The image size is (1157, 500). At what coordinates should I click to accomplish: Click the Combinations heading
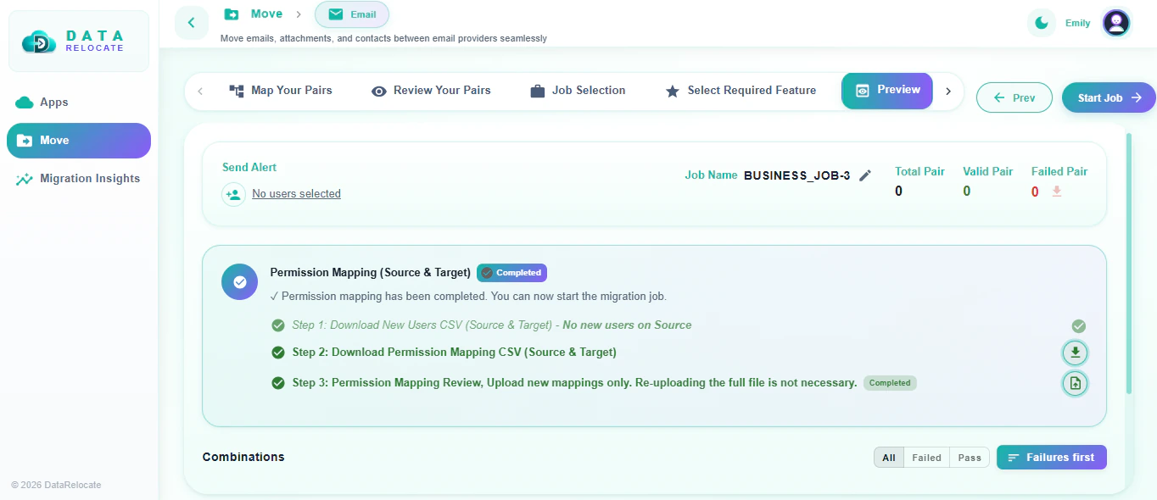[x=243, y=457]
